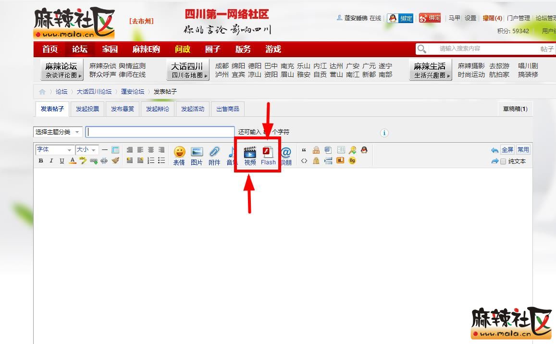Expand the 麻辣生活 生活兴趣圈 menu
The width and height of the screenshot is (556, 344).
pyautogui.click(x=431, y=70)
